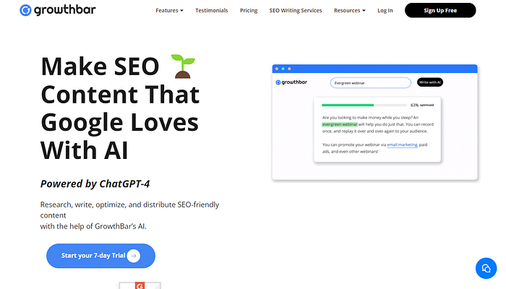Open the Testimonials menu item
Image resolution: width=506 pixels, height=289 pixels.
coord(212,10)
